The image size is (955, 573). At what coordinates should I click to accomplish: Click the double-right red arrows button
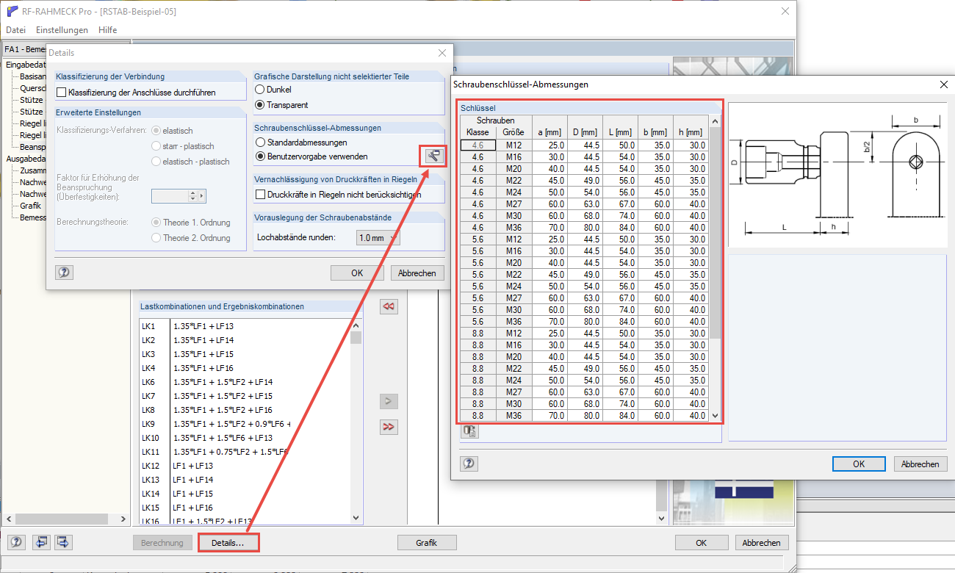pos(389,427)
